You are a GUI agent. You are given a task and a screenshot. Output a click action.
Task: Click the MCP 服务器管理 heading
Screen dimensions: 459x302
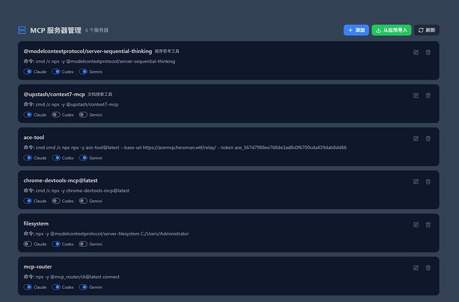click(x=56, y=30)
